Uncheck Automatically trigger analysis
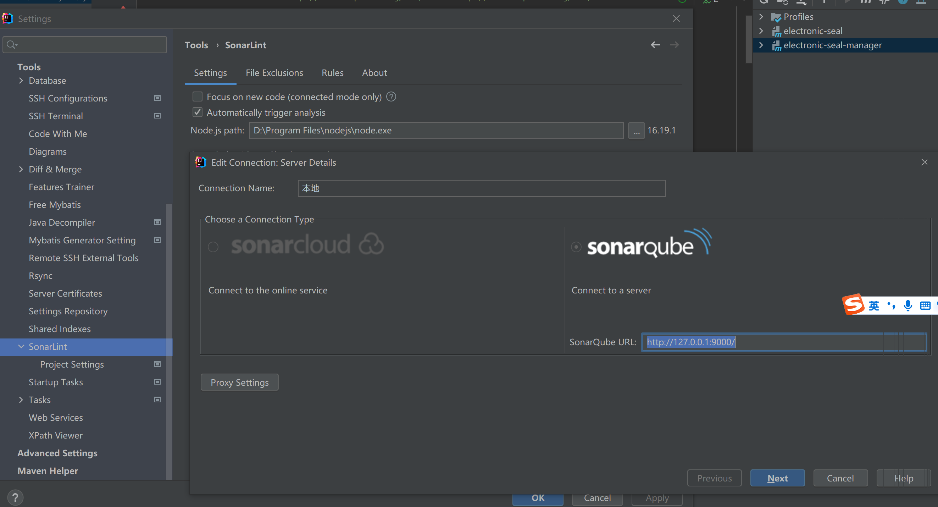Image resolution: width=938 pixels, height=507 pixels. click(x=198, y=112)
